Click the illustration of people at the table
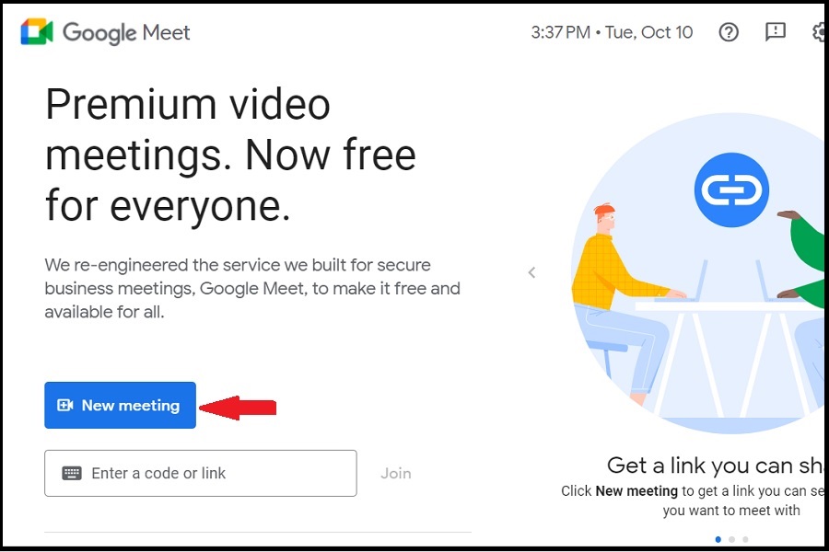The width and height of the screenshot is (829, 552). (x=698, y=273)
